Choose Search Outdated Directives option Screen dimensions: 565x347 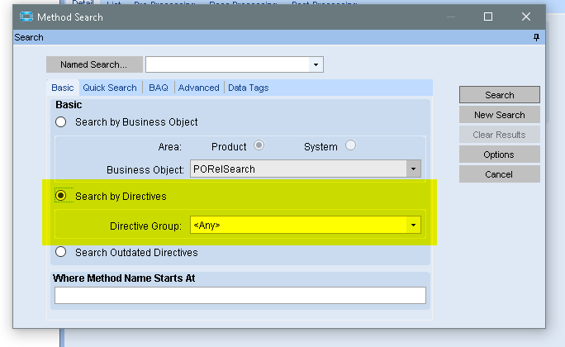61,253
